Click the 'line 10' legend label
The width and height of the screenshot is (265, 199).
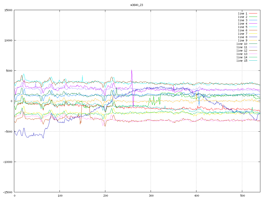tap(242, 44)
